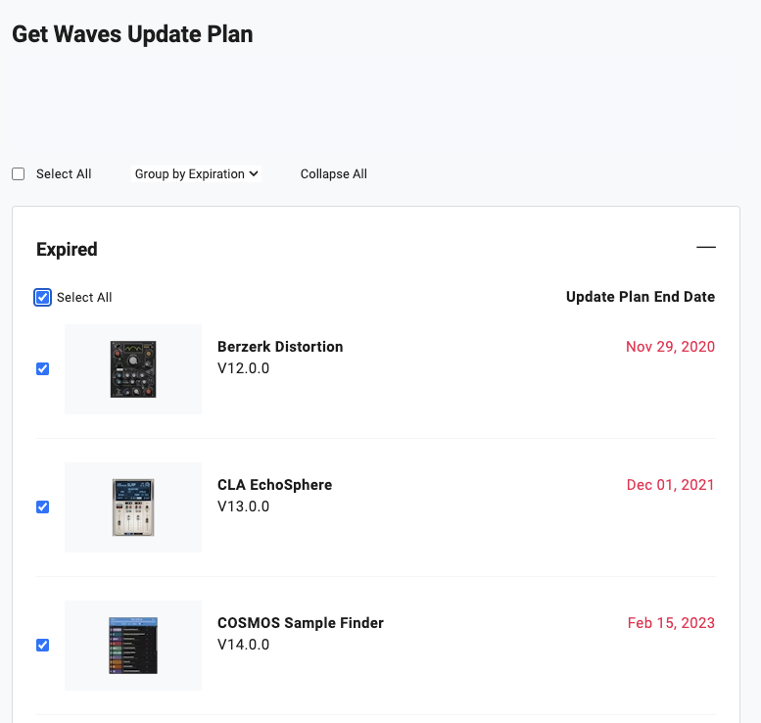Click the Berzerk Distortion product name
Screen dimensions: 761x723
(x=280, y=347)
